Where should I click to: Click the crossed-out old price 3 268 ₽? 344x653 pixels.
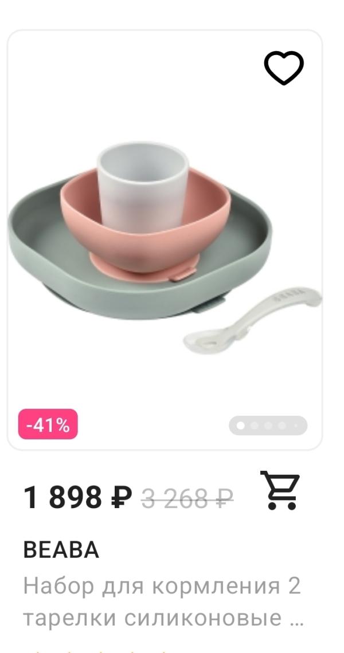[187, 498]
